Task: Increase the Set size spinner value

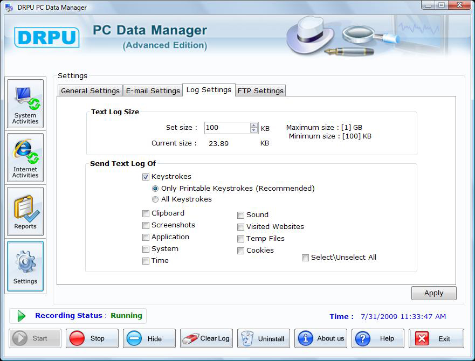Action: pos(254,125)
